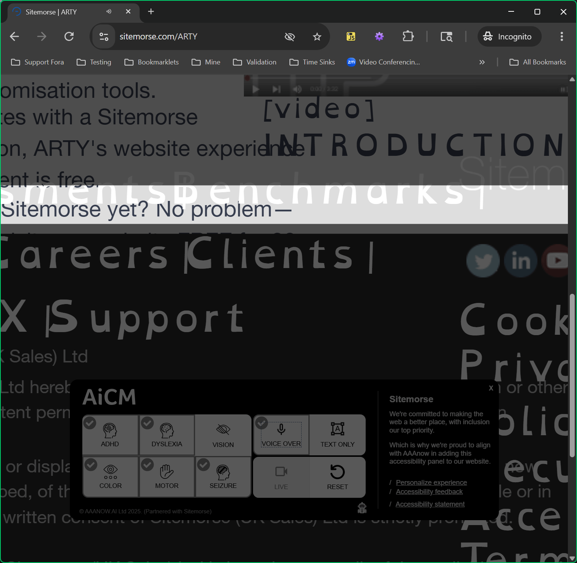The image size is (577, 563).
Task: Click RESET in the AiCM panel
Action: (337, 477)
